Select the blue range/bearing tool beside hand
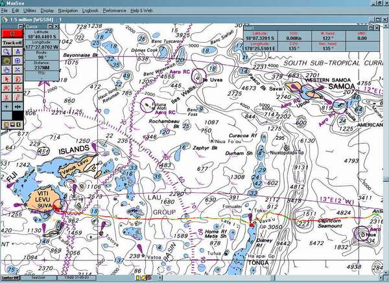Image resolution: width=389 pixels, height=283 pixels. 18,70
